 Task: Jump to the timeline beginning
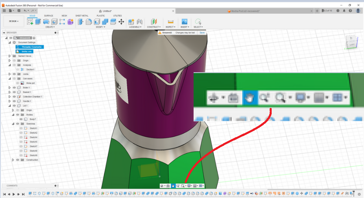tap(4, 194)
